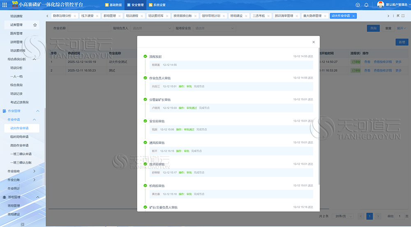411x227 pixels.
Task: Expand the 作业台账 submenu
Action: 35,180
